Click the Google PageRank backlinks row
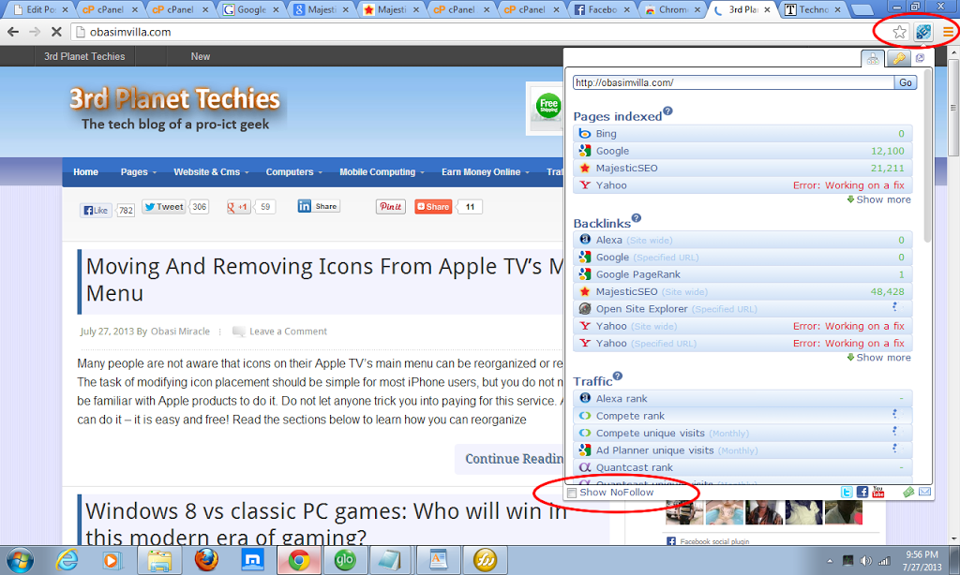Image resolution: width=960 pixels, height=575 pixels. pos(742,274)
